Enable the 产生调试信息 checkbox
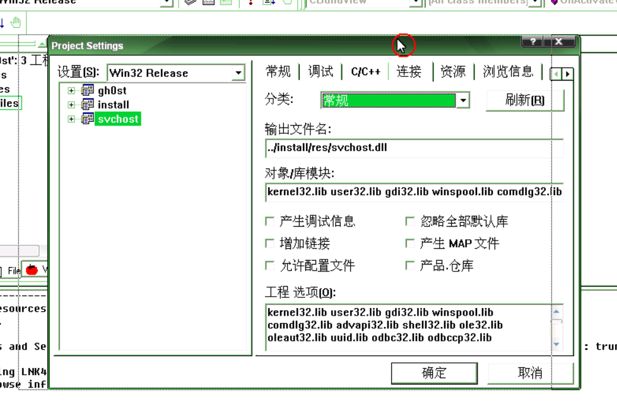Image resolution: width=617 pixels, height=404 pixels. (x=270, y=222)
